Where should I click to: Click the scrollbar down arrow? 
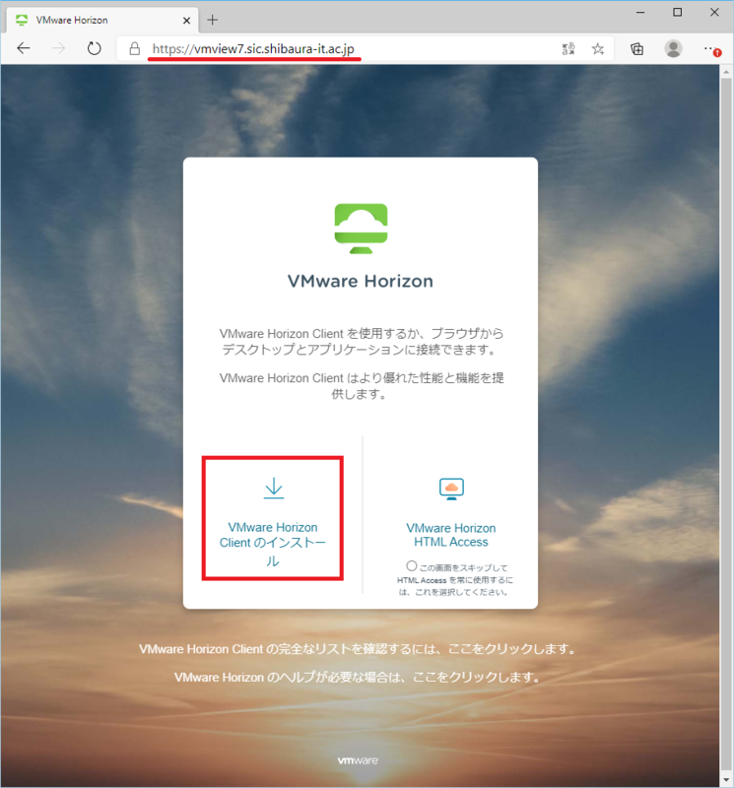[726, 779]
